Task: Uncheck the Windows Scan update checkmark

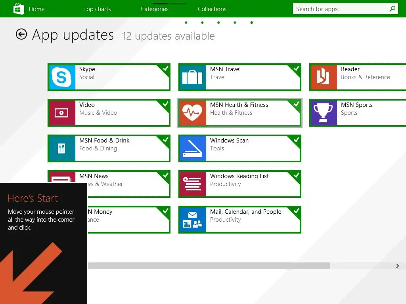Action: tap(296, 140)
